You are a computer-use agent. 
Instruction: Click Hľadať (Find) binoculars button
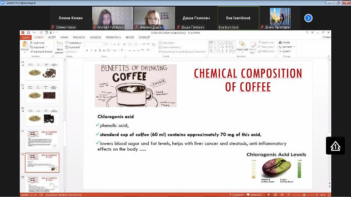[x=284, y=42]
